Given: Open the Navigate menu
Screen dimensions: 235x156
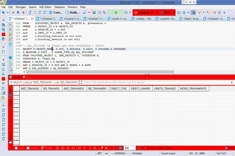Looking at the screenshot, I should coord(21,7).
